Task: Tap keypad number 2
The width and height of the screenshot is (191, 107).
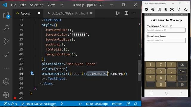Action: click(x=161, y=64)
